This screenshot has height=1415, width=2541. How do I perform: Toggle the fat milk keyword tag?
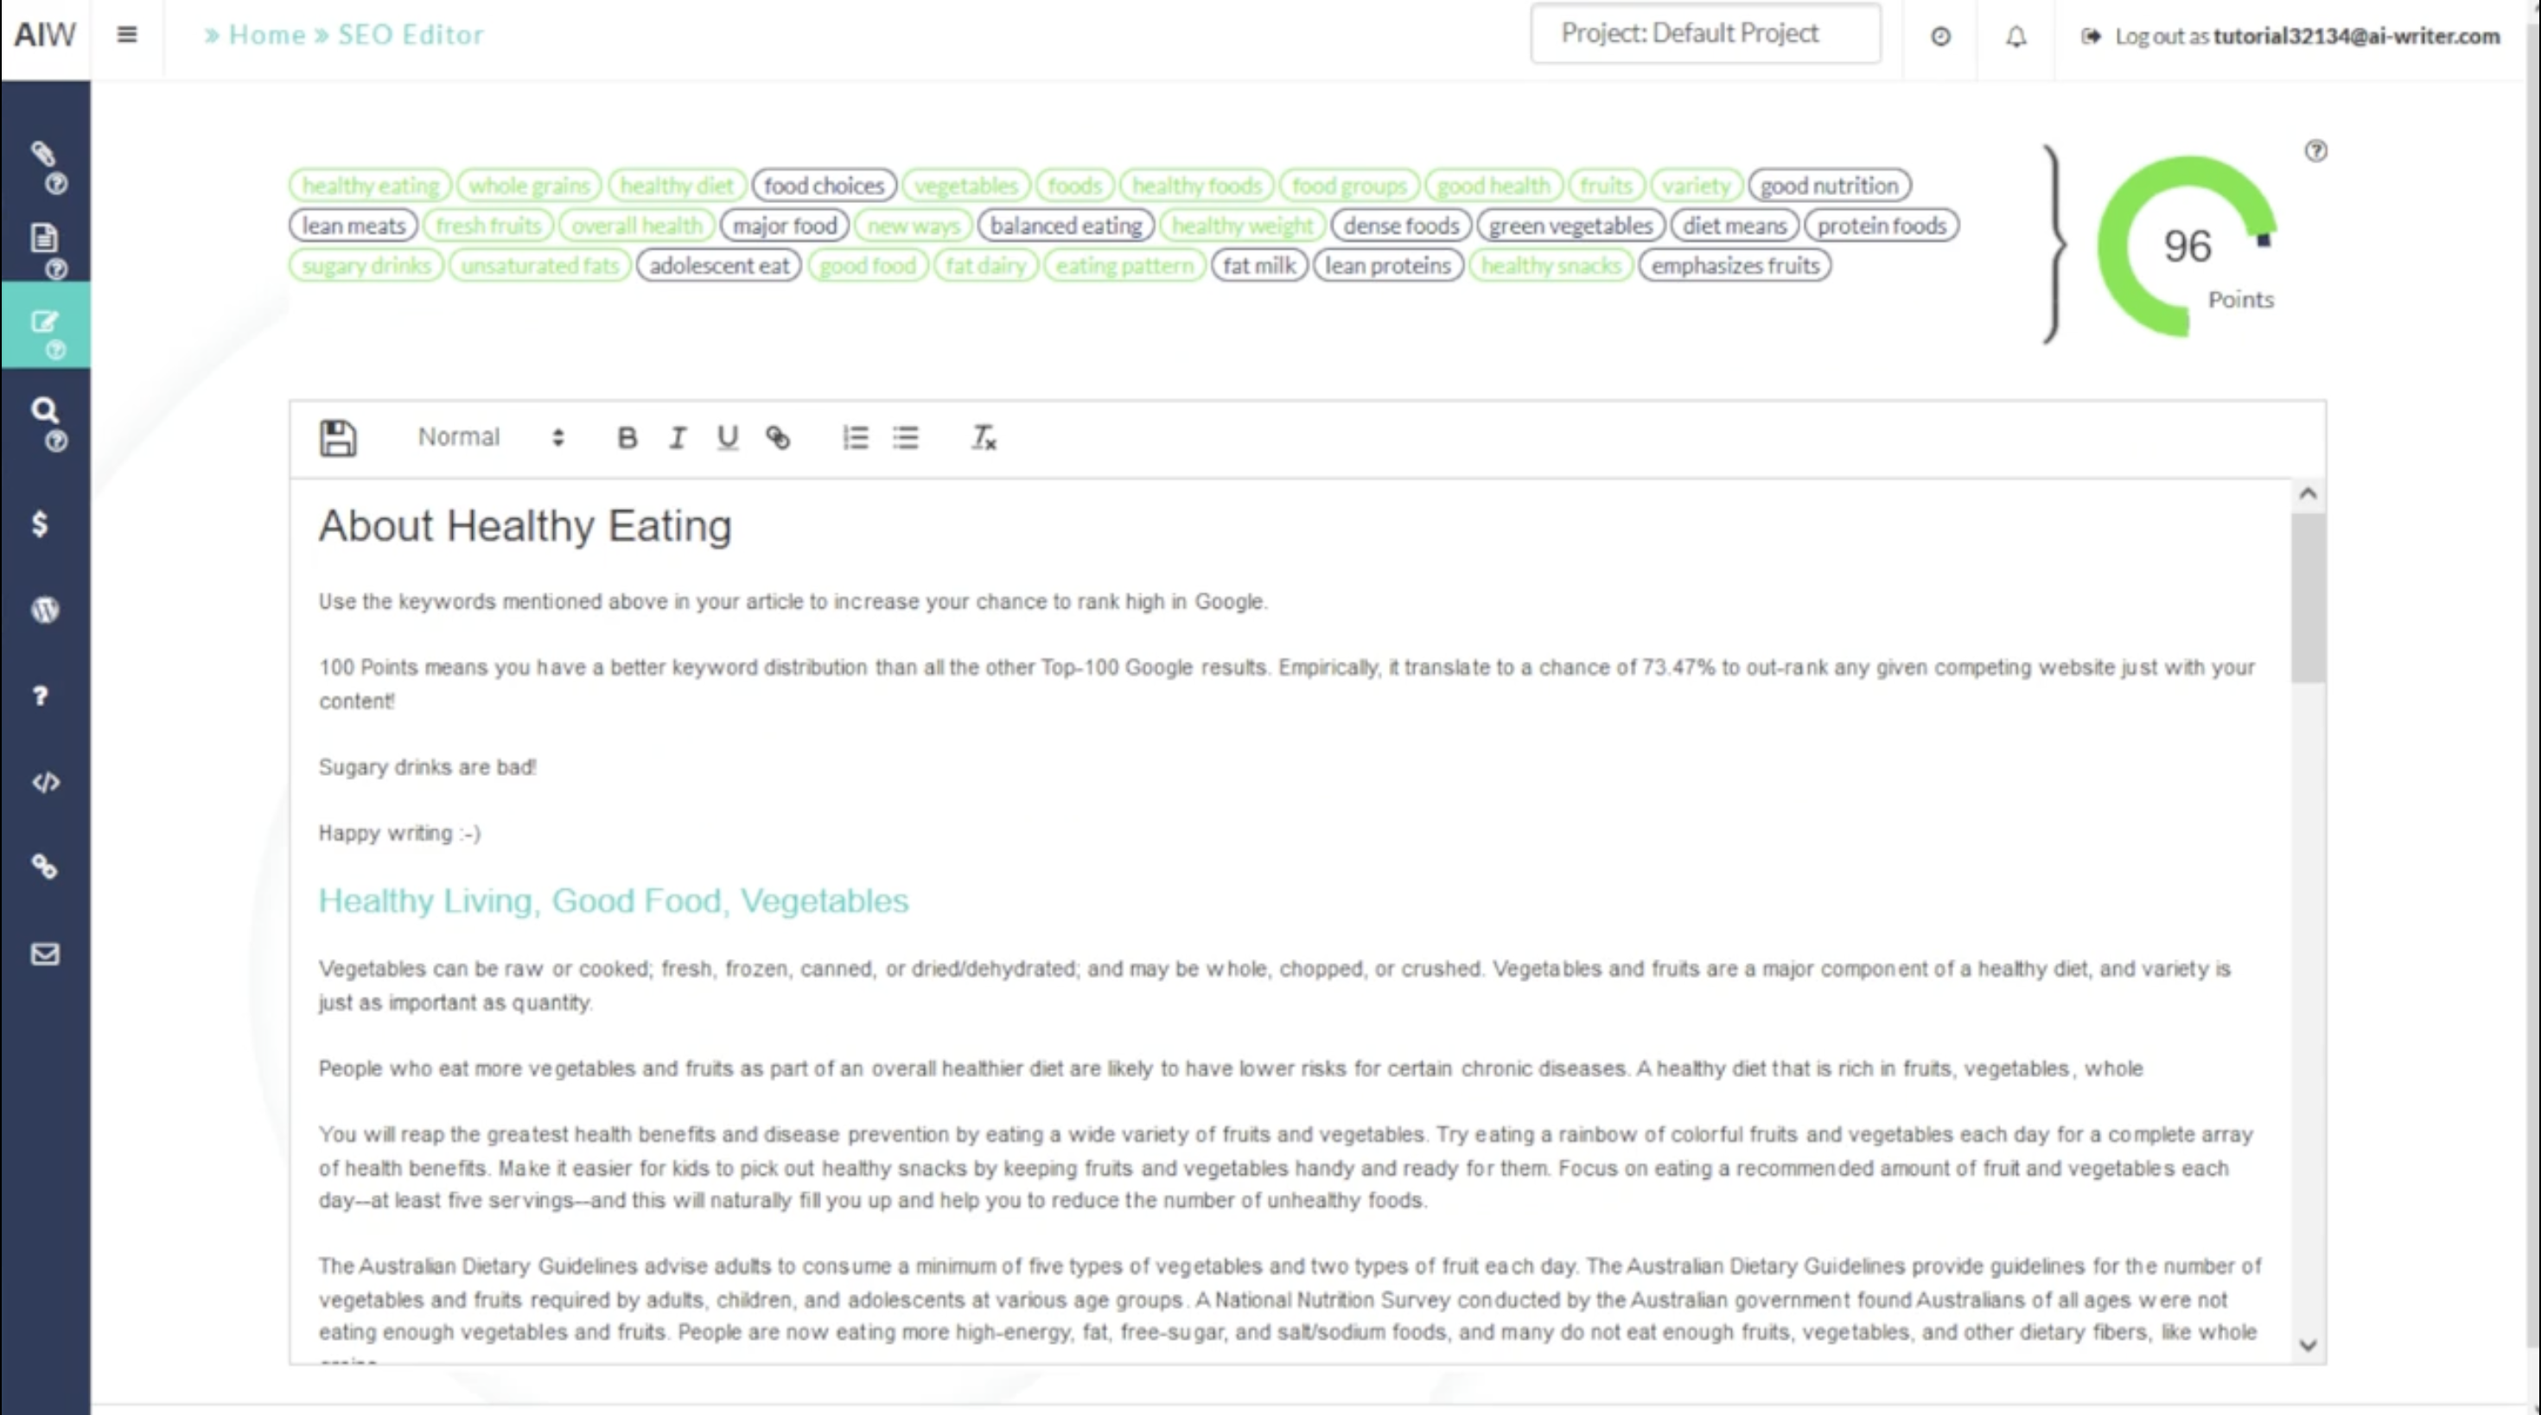click(x=1260, y=265)
